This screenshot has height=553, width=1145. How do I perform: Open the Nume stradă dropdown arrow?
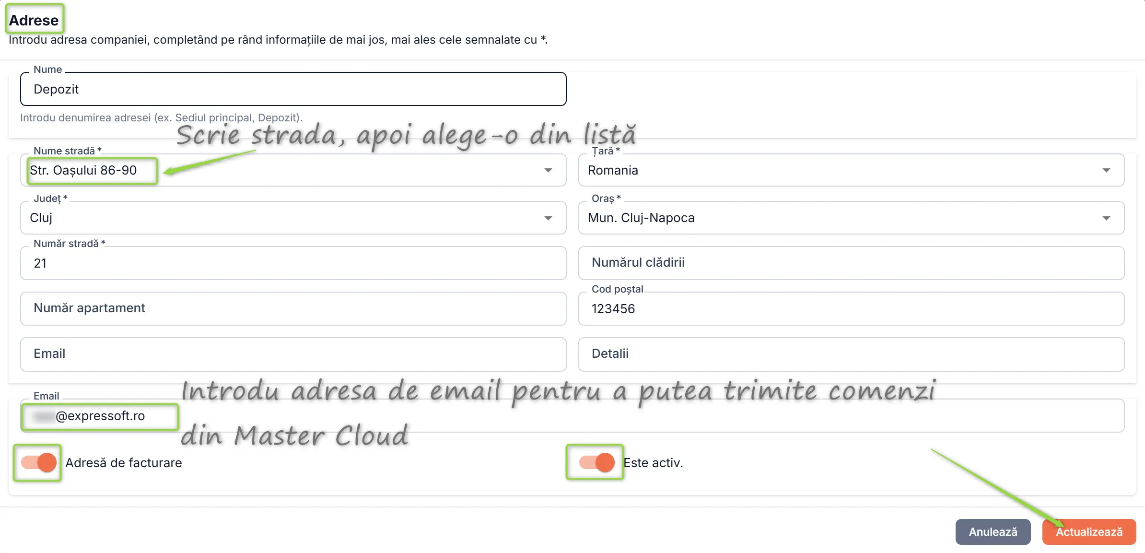548,170
